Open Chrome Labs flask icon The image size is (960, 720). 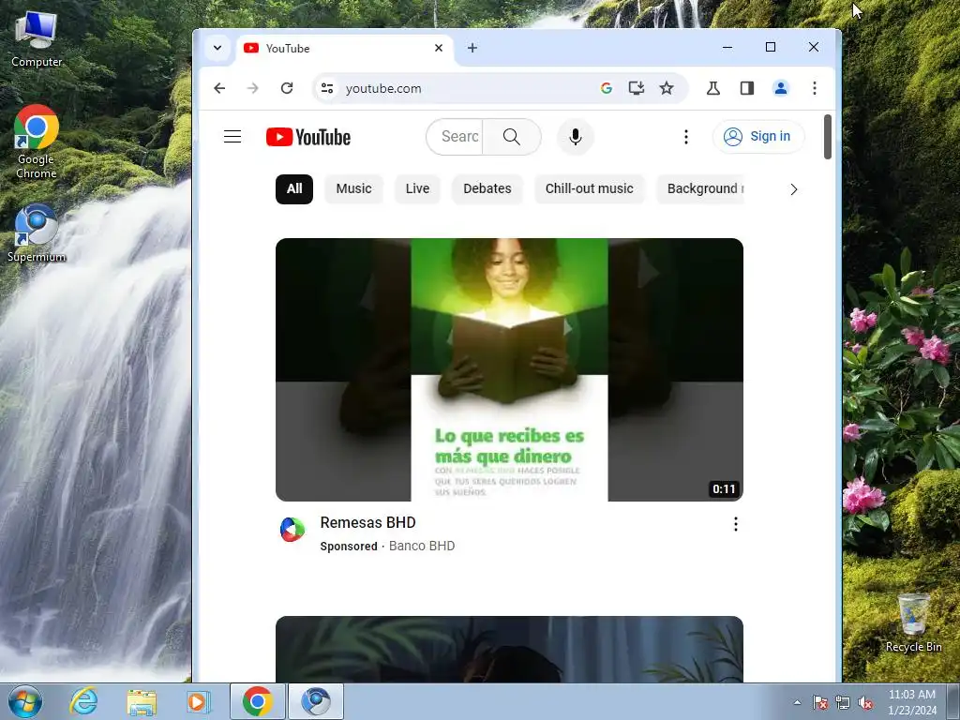[x=712, y=88]
